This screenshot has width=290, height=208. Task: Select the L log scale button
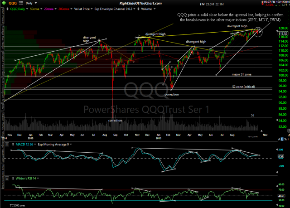pos(282,139)
